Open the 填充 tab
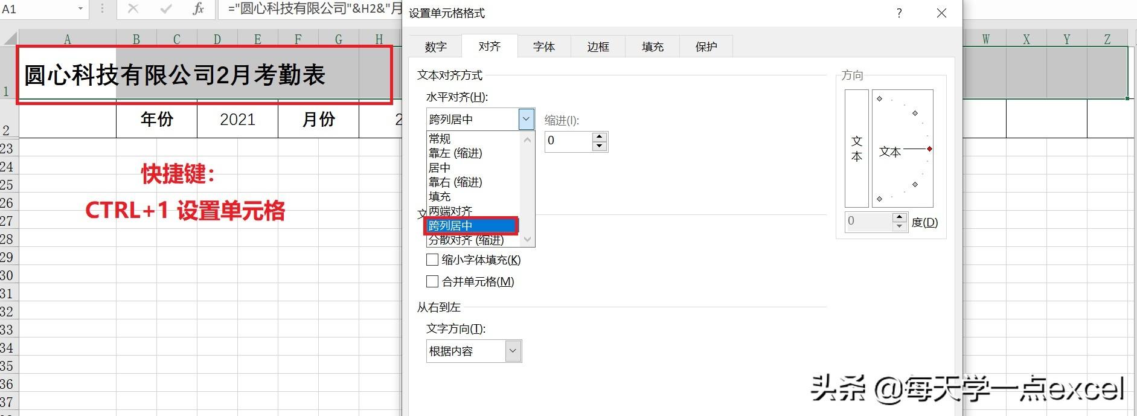Image resolution: width=1137 pixels, height=416 pixels. pyautogui.click(x=652, y=46)
